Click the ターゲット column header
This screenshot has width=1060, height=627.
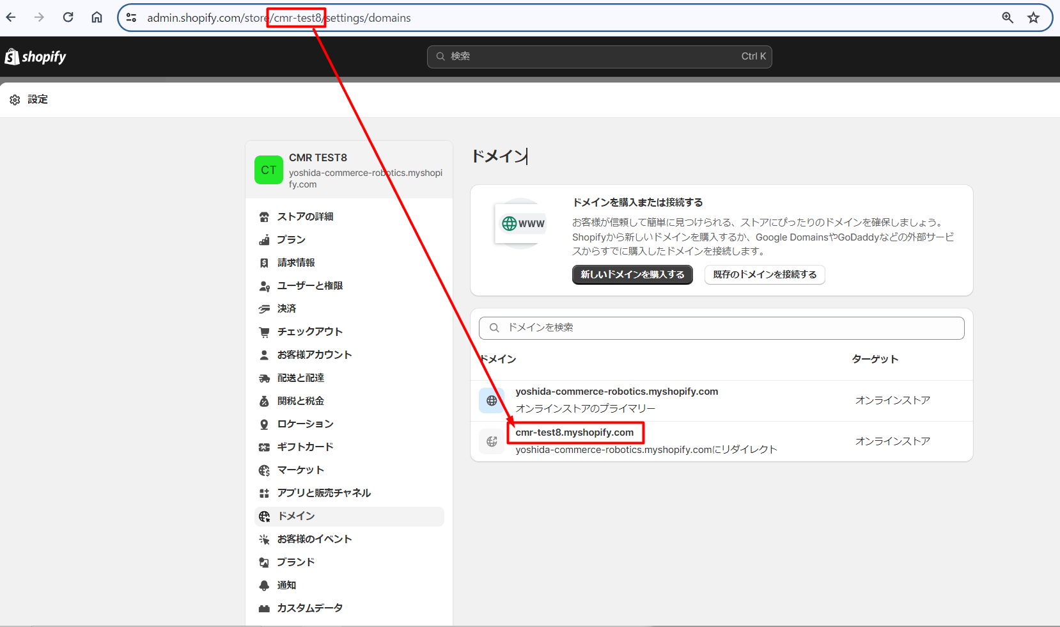875,359
